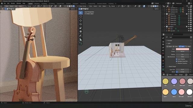This screenshot has height=108, width=193.
Task: Hide Plane.048 with its eye icon
Action: [189, 16]
